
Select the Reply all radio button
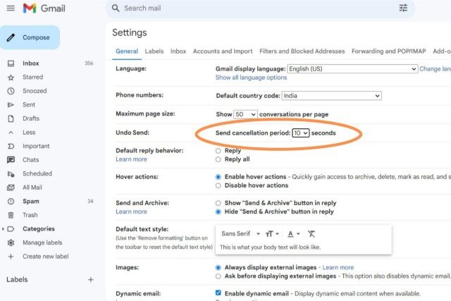(218, 159)
